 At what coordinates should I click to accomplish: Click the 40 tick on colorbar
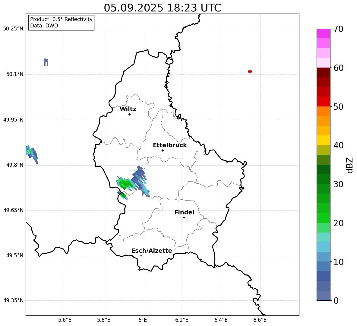click(339, 145)
